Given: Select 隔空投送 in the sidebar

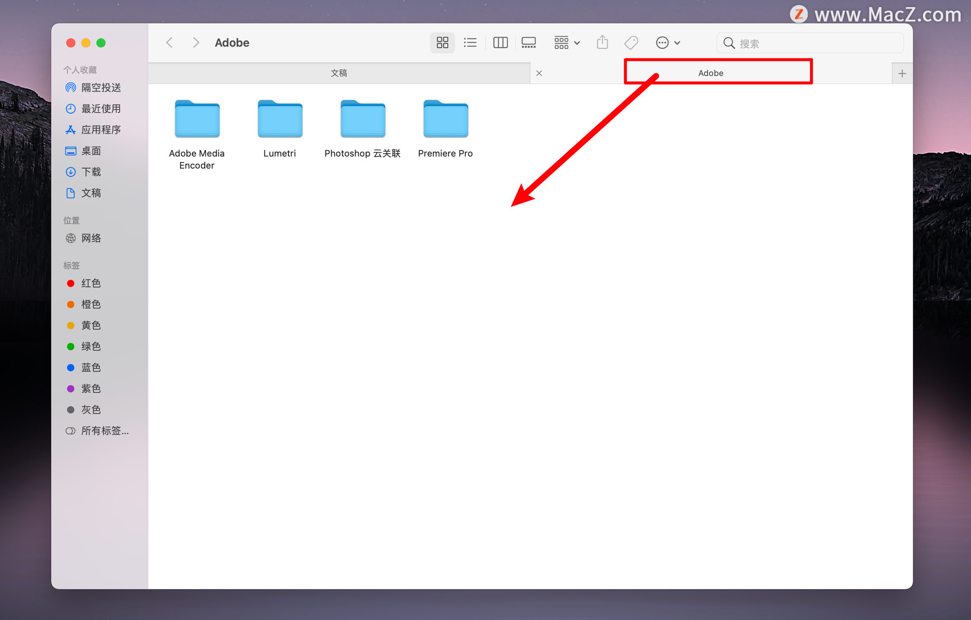Looking at the screenshot, I should (94, 88).
